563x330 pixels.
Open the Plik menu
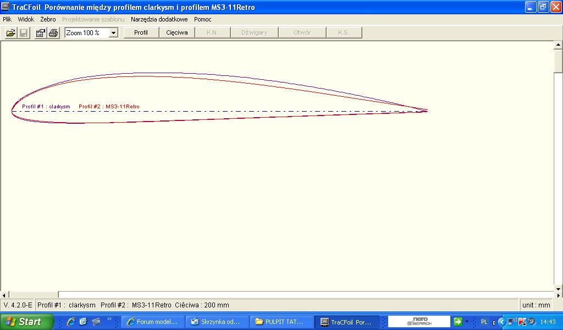[x=7, y=19]
